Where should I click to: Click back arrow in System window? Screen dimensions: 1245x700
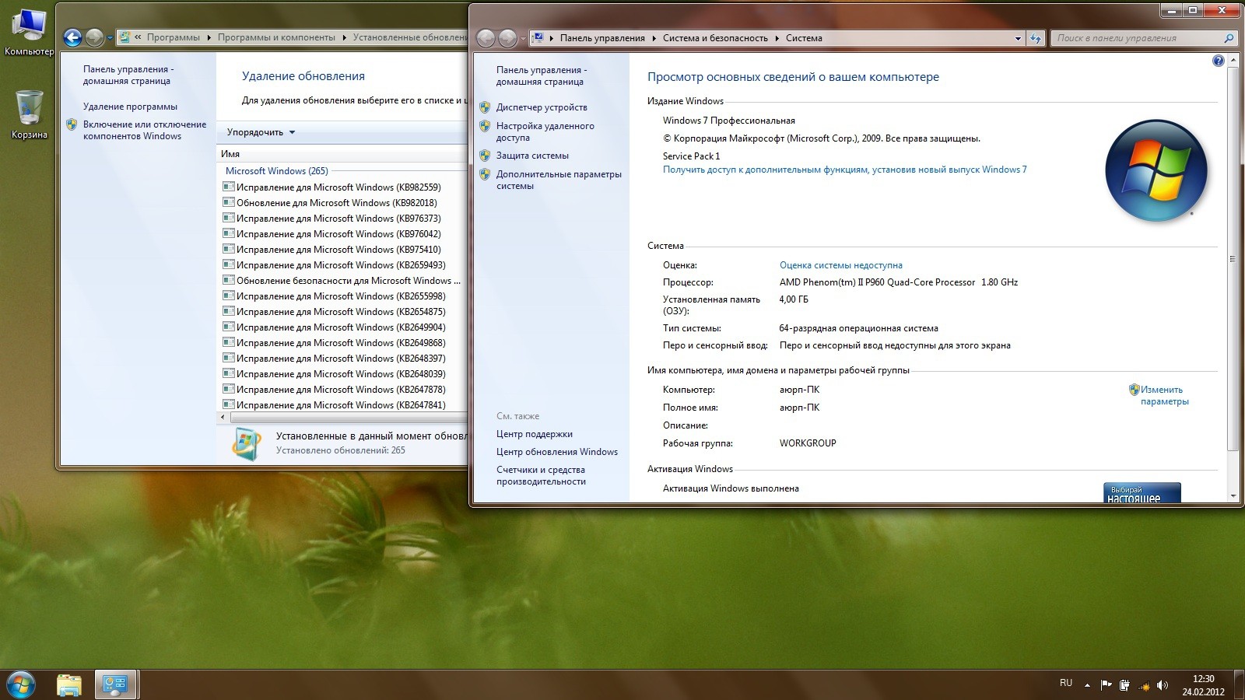click(x=486, y=38)
